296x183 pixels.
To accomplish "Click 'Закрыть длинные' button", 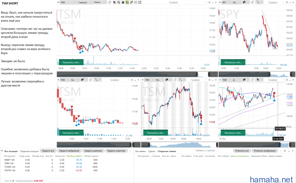I will click(93, 151).
